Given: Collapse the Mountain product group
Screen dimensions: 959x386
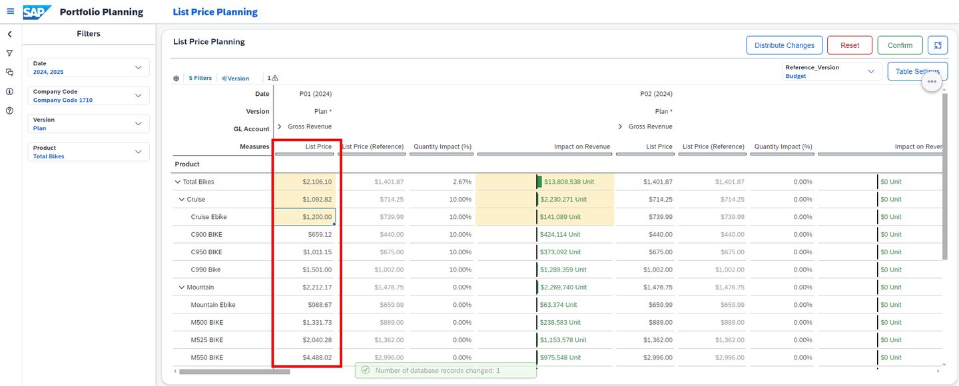Looking at the screenshot, I should click(x=182, y=288).
